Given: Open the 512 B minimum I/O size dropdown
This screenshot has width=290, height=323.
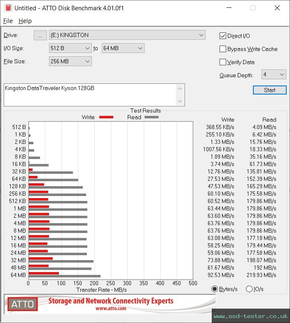Looking at the screenshot, I should (x=70, y=48).
